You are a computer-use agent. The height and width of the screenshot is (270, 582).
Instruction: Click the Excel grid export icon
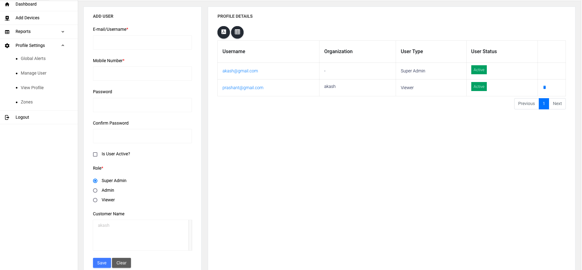[x=237, y=32]
